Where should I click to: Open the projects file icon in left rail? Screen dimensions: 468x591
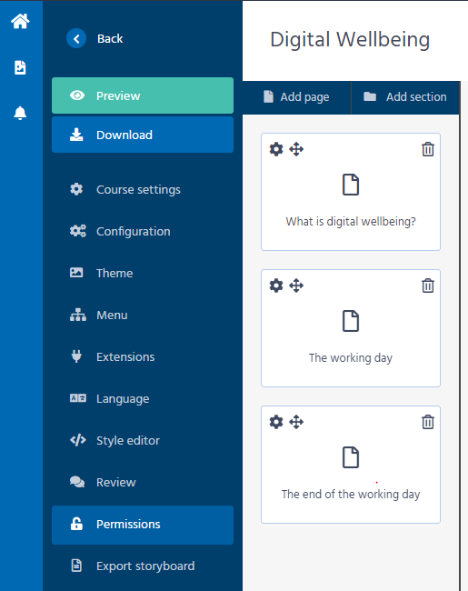[20, 67]
